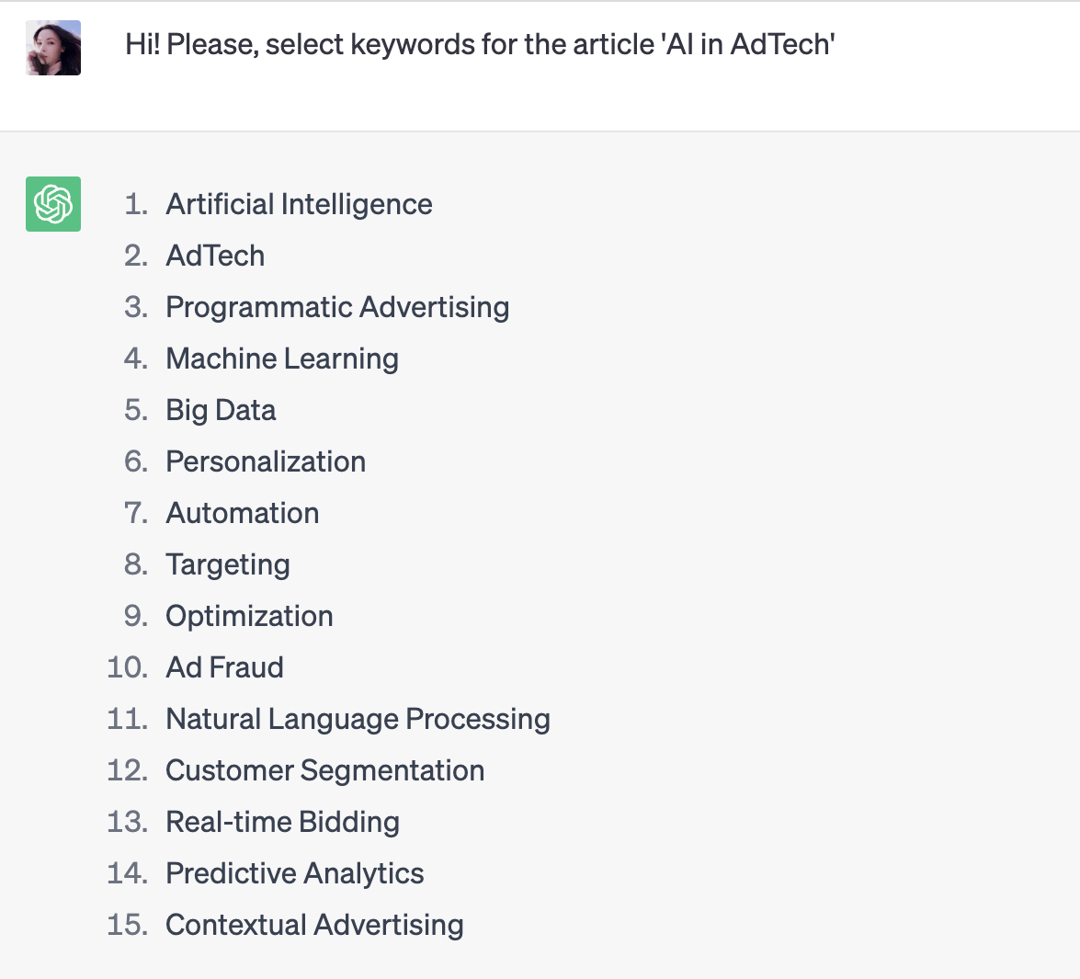The image size is (1080, 979).
Task: Click the 'Targeting' keyword
Action: [x=228, y=565]
